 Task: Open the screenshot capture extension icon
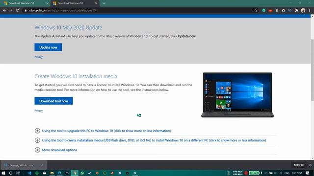click(284, 10)
